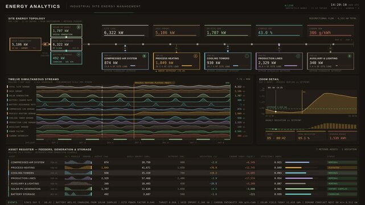Open the Compressed Air System feeder card
This screenshot has height=205, width=365.
click(125, 61)
